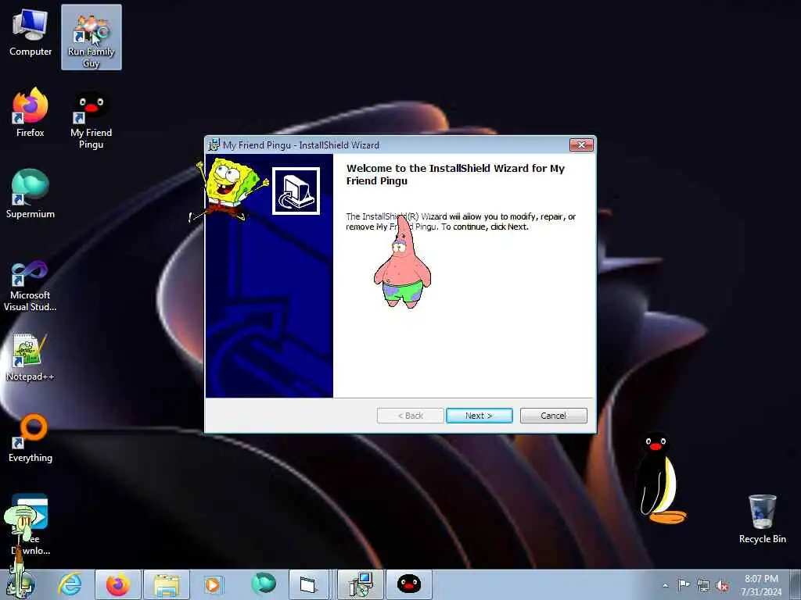The image size is (801, 600).
Task: Click Next in the InstallShield Wizard
Action: [x=480, y=416]
